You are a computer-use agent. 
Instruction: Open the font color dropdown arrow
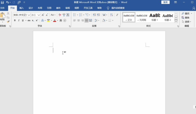click(x=58, y=20)
